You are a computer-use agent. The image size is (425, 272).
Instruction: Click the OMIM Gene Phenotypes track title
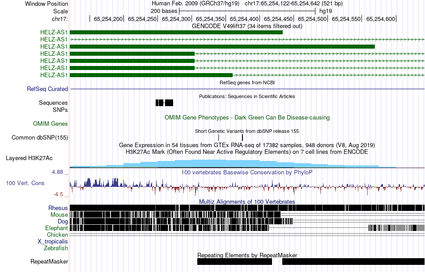(247, 118)
